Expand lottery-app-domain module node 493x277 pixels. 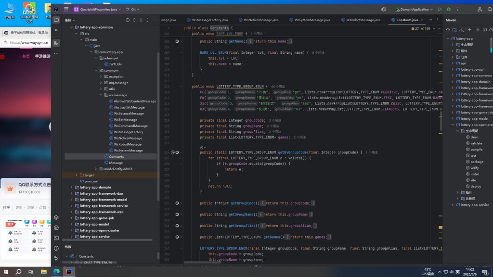coord(72,187)
